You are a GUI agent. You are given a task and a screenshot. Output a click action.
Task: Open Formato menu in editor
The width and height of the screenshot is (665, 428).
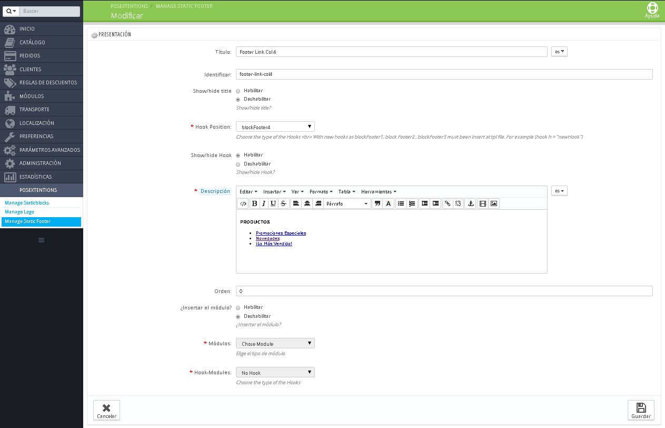tap(321, 192)
